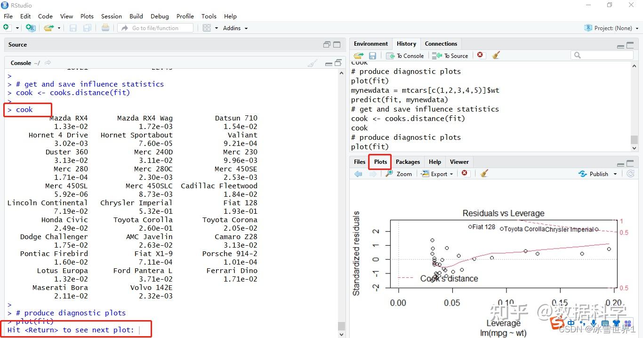Open the Build menu

(x=136, y=16)
